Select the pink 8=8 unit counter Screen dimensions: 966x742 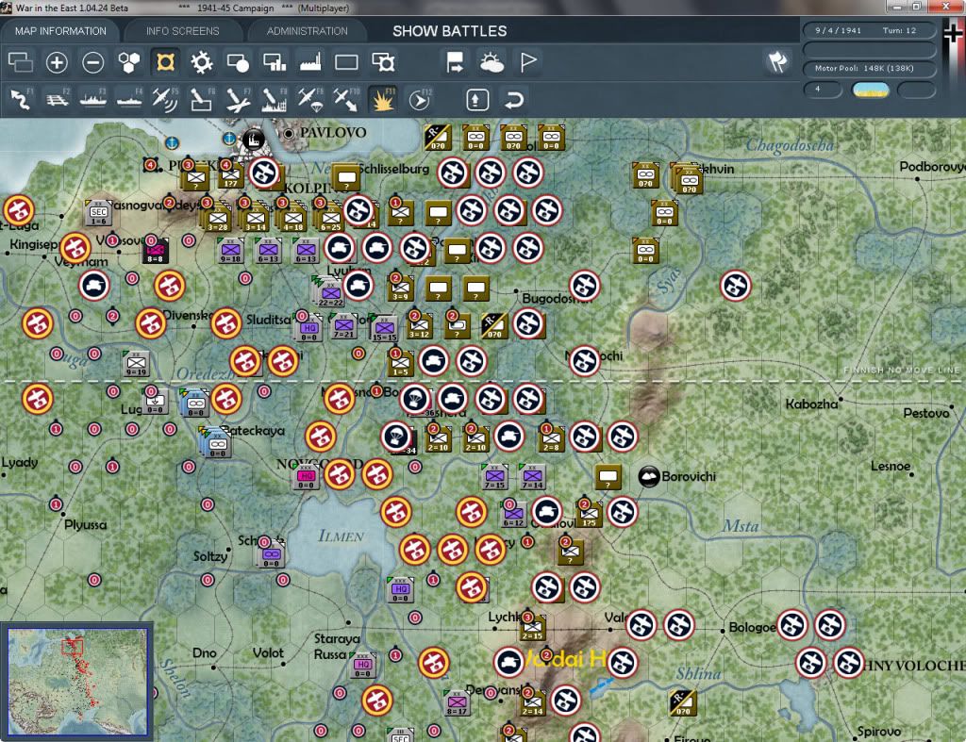click(156, 251)
